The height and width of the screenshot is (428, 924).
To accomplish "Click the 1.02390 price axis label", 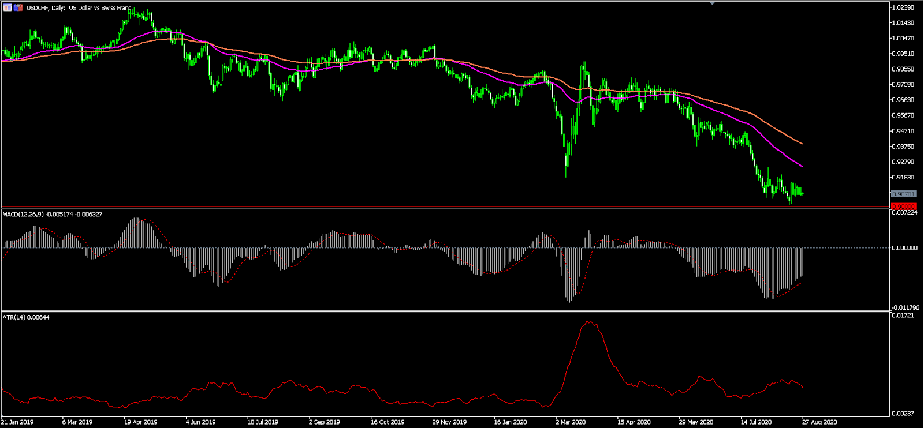I will click(904, 7).
